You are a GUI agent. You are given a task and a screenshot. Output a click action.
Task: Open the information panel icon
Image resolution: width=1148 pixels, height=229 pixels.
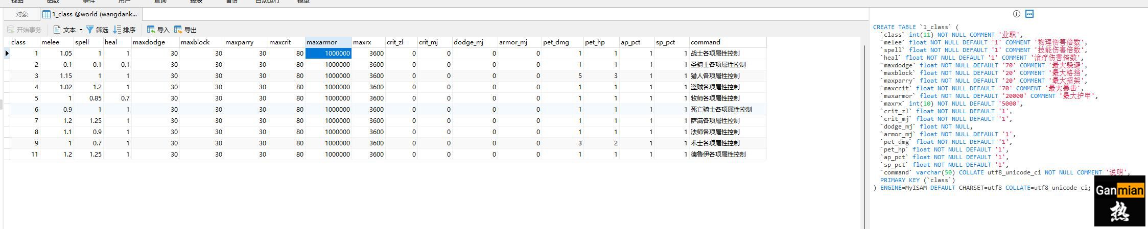click(x=1017, y=14)
